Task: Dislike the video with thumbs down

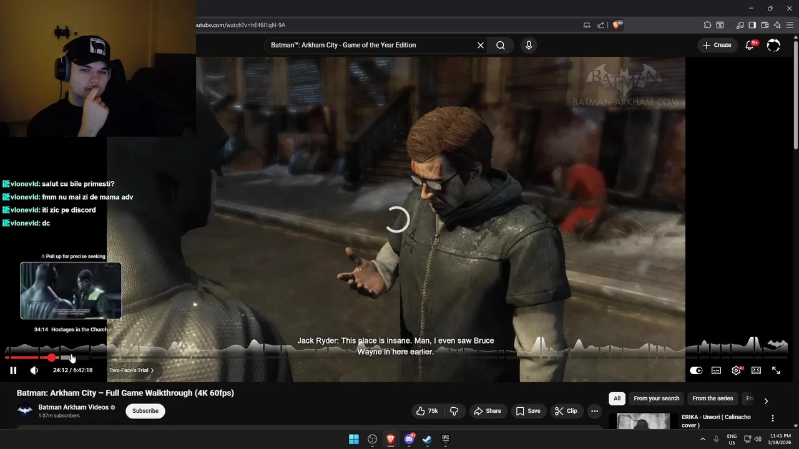Action: (x=454, y=411)
